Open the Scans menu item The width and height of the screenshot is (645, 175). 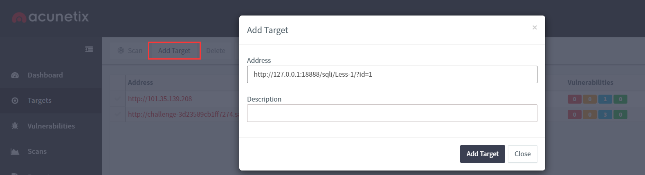tap(37, 151)
